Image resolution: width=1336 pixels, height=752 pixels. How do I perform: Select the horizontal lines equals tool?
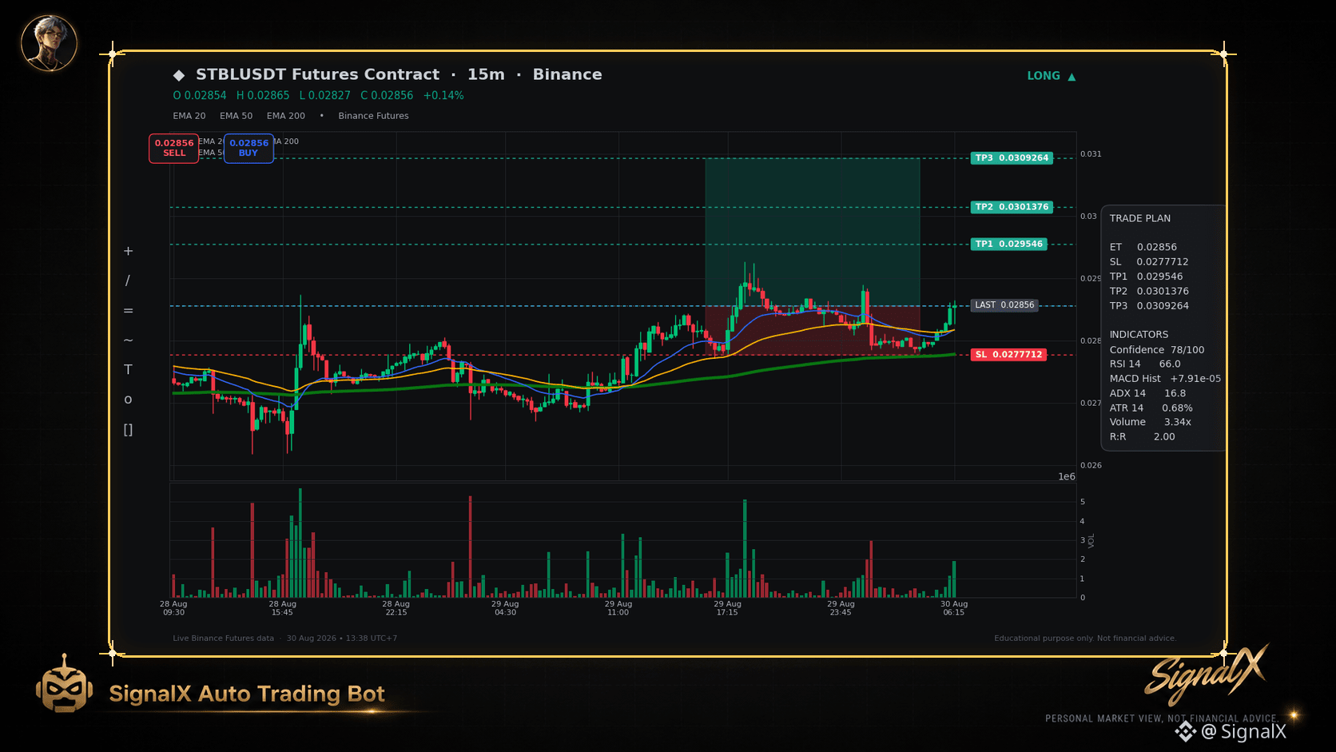128,310
